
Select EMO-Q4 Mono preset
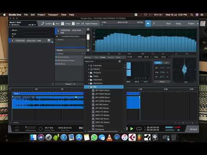(102, 119)
